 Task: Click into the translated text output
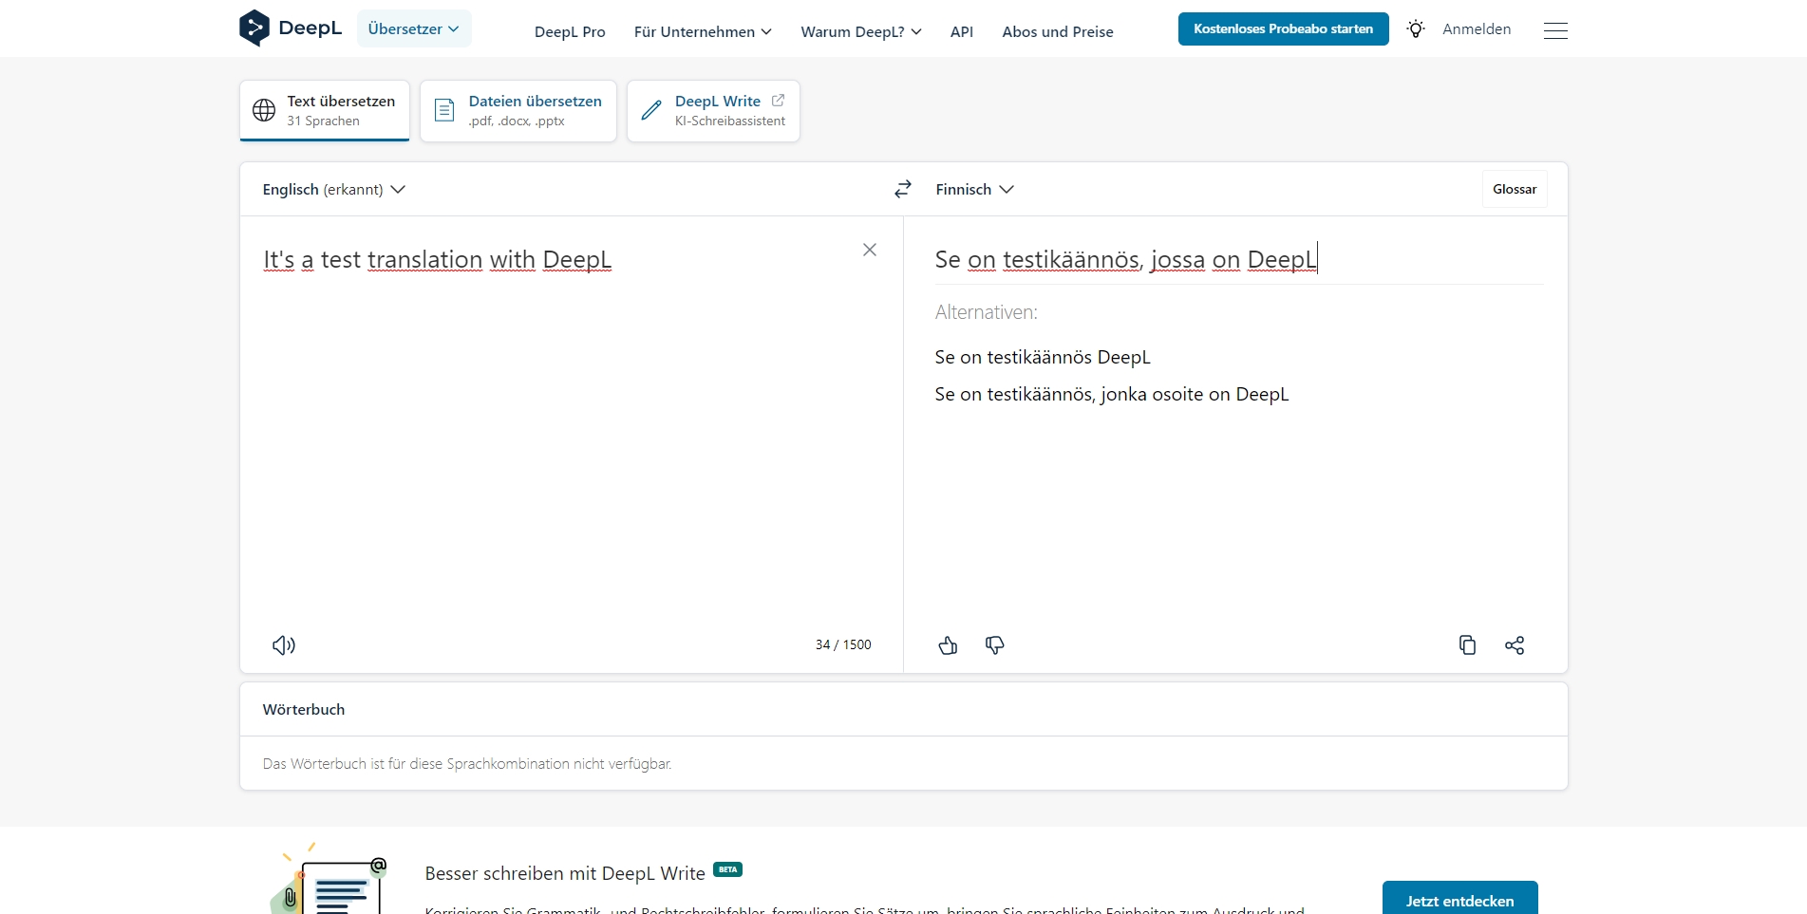tap(1239, 259)
